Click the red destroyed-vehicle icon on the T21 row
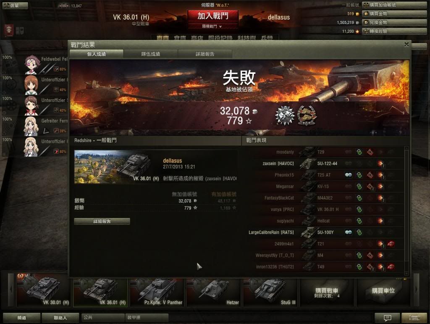Viewport: 430px width, 324px height. tap(391, 244)
